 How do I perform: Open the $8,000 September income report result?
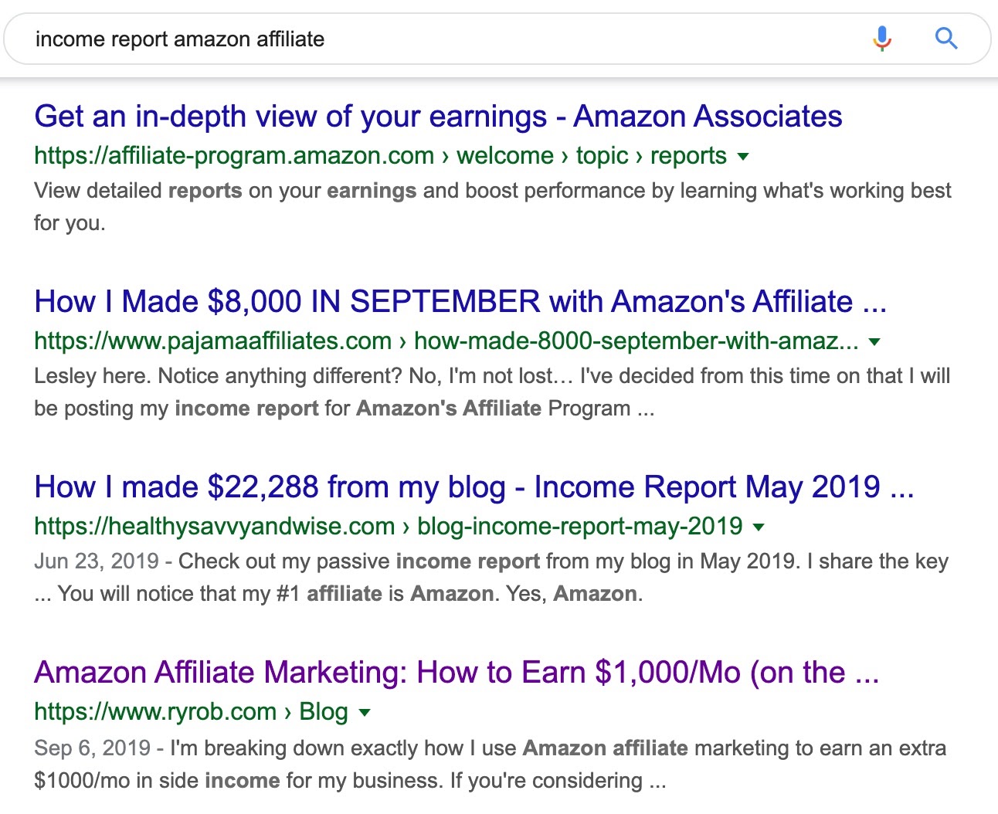(460, 302)
